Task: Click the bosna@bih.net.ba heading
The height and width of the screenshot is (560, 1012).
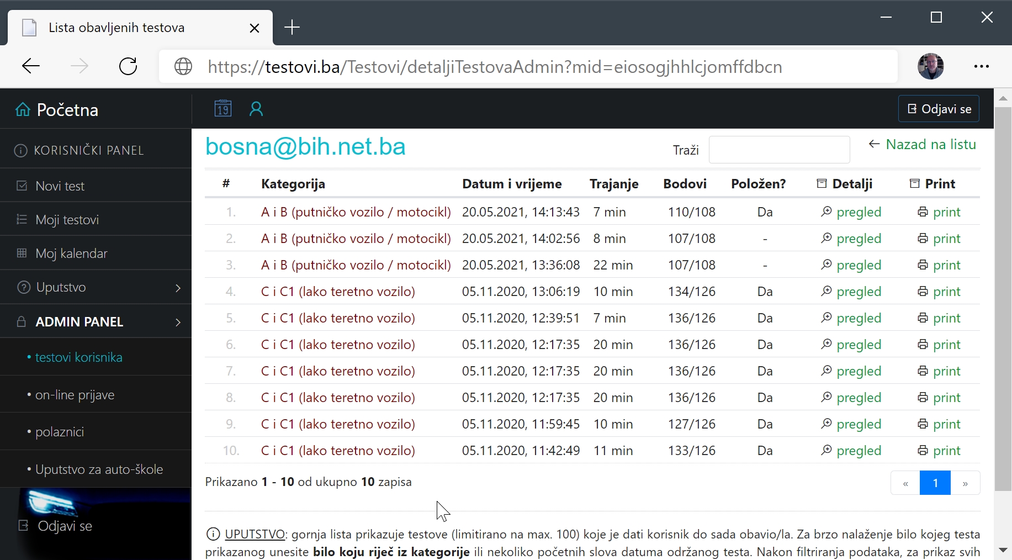Action: pyautogui.click(x=305, y=147)
